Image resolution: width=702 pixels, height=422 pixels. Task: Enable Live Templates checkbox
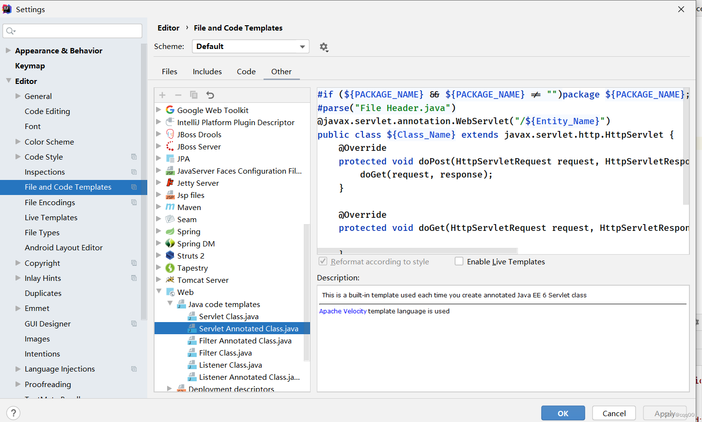tap(459, 261)
